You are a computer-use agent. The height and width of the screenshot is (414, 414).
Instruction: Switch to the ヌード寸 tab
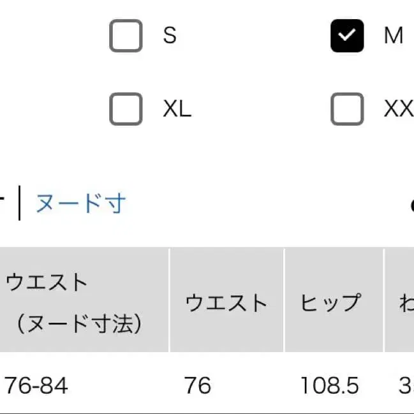pos(81,203)
